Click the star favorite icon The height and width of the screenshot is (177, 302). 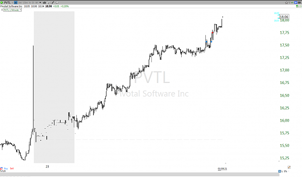pyautogui.click(x=287, y=2)
